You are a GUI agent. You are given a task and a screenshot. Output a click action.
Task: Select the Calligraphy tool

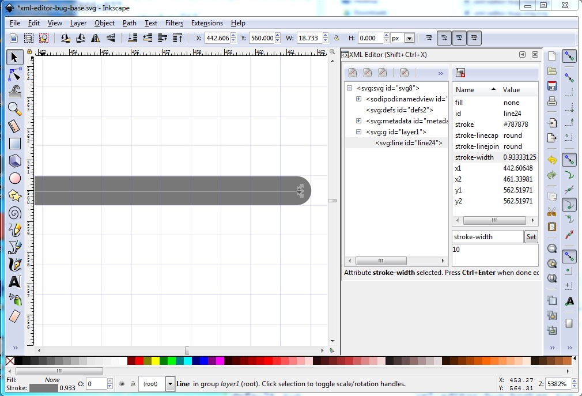point(14,265)
